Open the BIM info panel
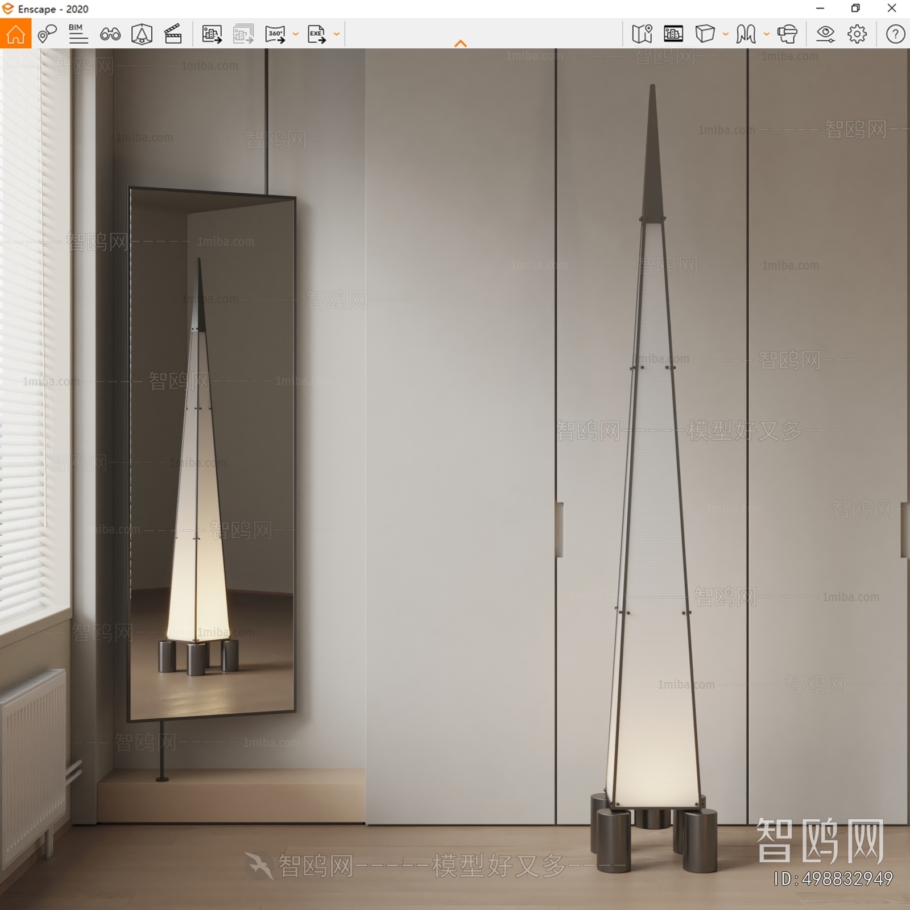 [78, 34]
